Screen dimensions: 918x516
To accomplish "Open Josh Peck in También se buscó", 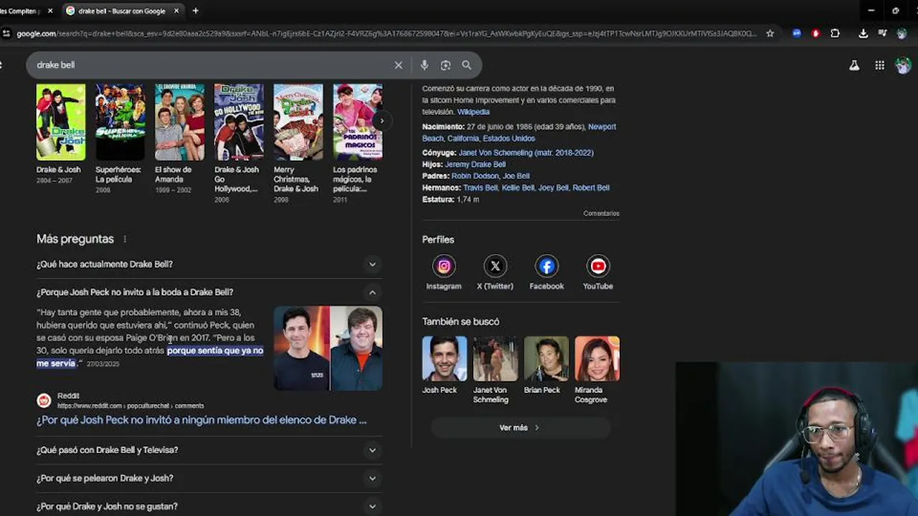I will click(x=444, y=365).
